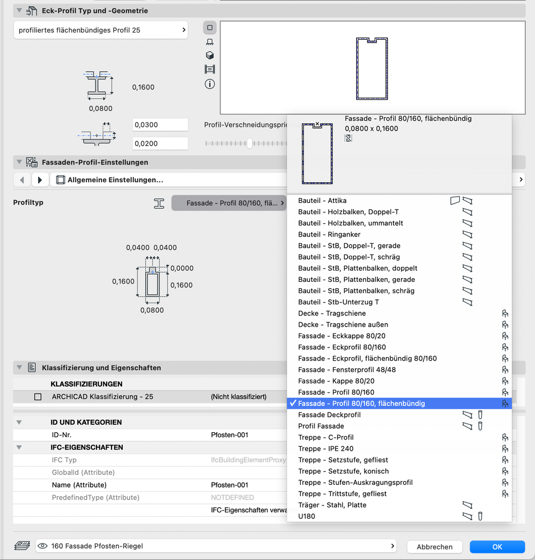The height and width of the screenshot is (560, 535).
Task: Choose Fassade - Profil 80/160 entry
Action: [x=399, y=392]
